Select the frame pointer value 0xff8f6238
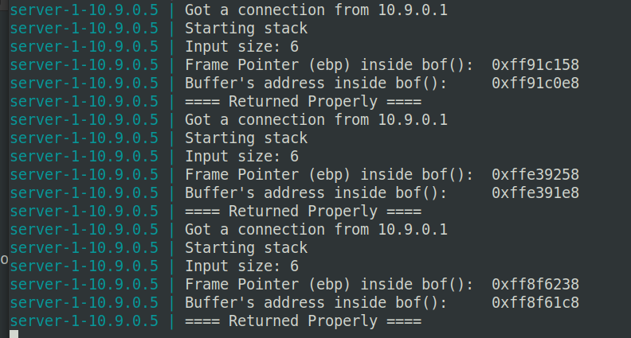The width and height of the screenshot is (631, 338). tap(535, 285)
